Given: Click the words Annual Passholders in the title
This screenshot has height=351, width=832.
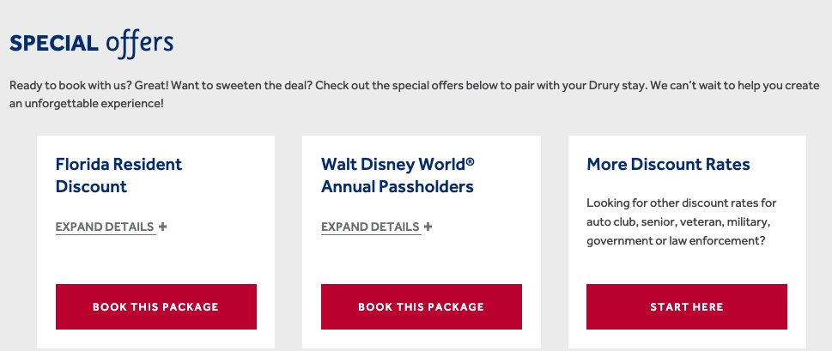Looking at the screenshot, I should [397, 186].
